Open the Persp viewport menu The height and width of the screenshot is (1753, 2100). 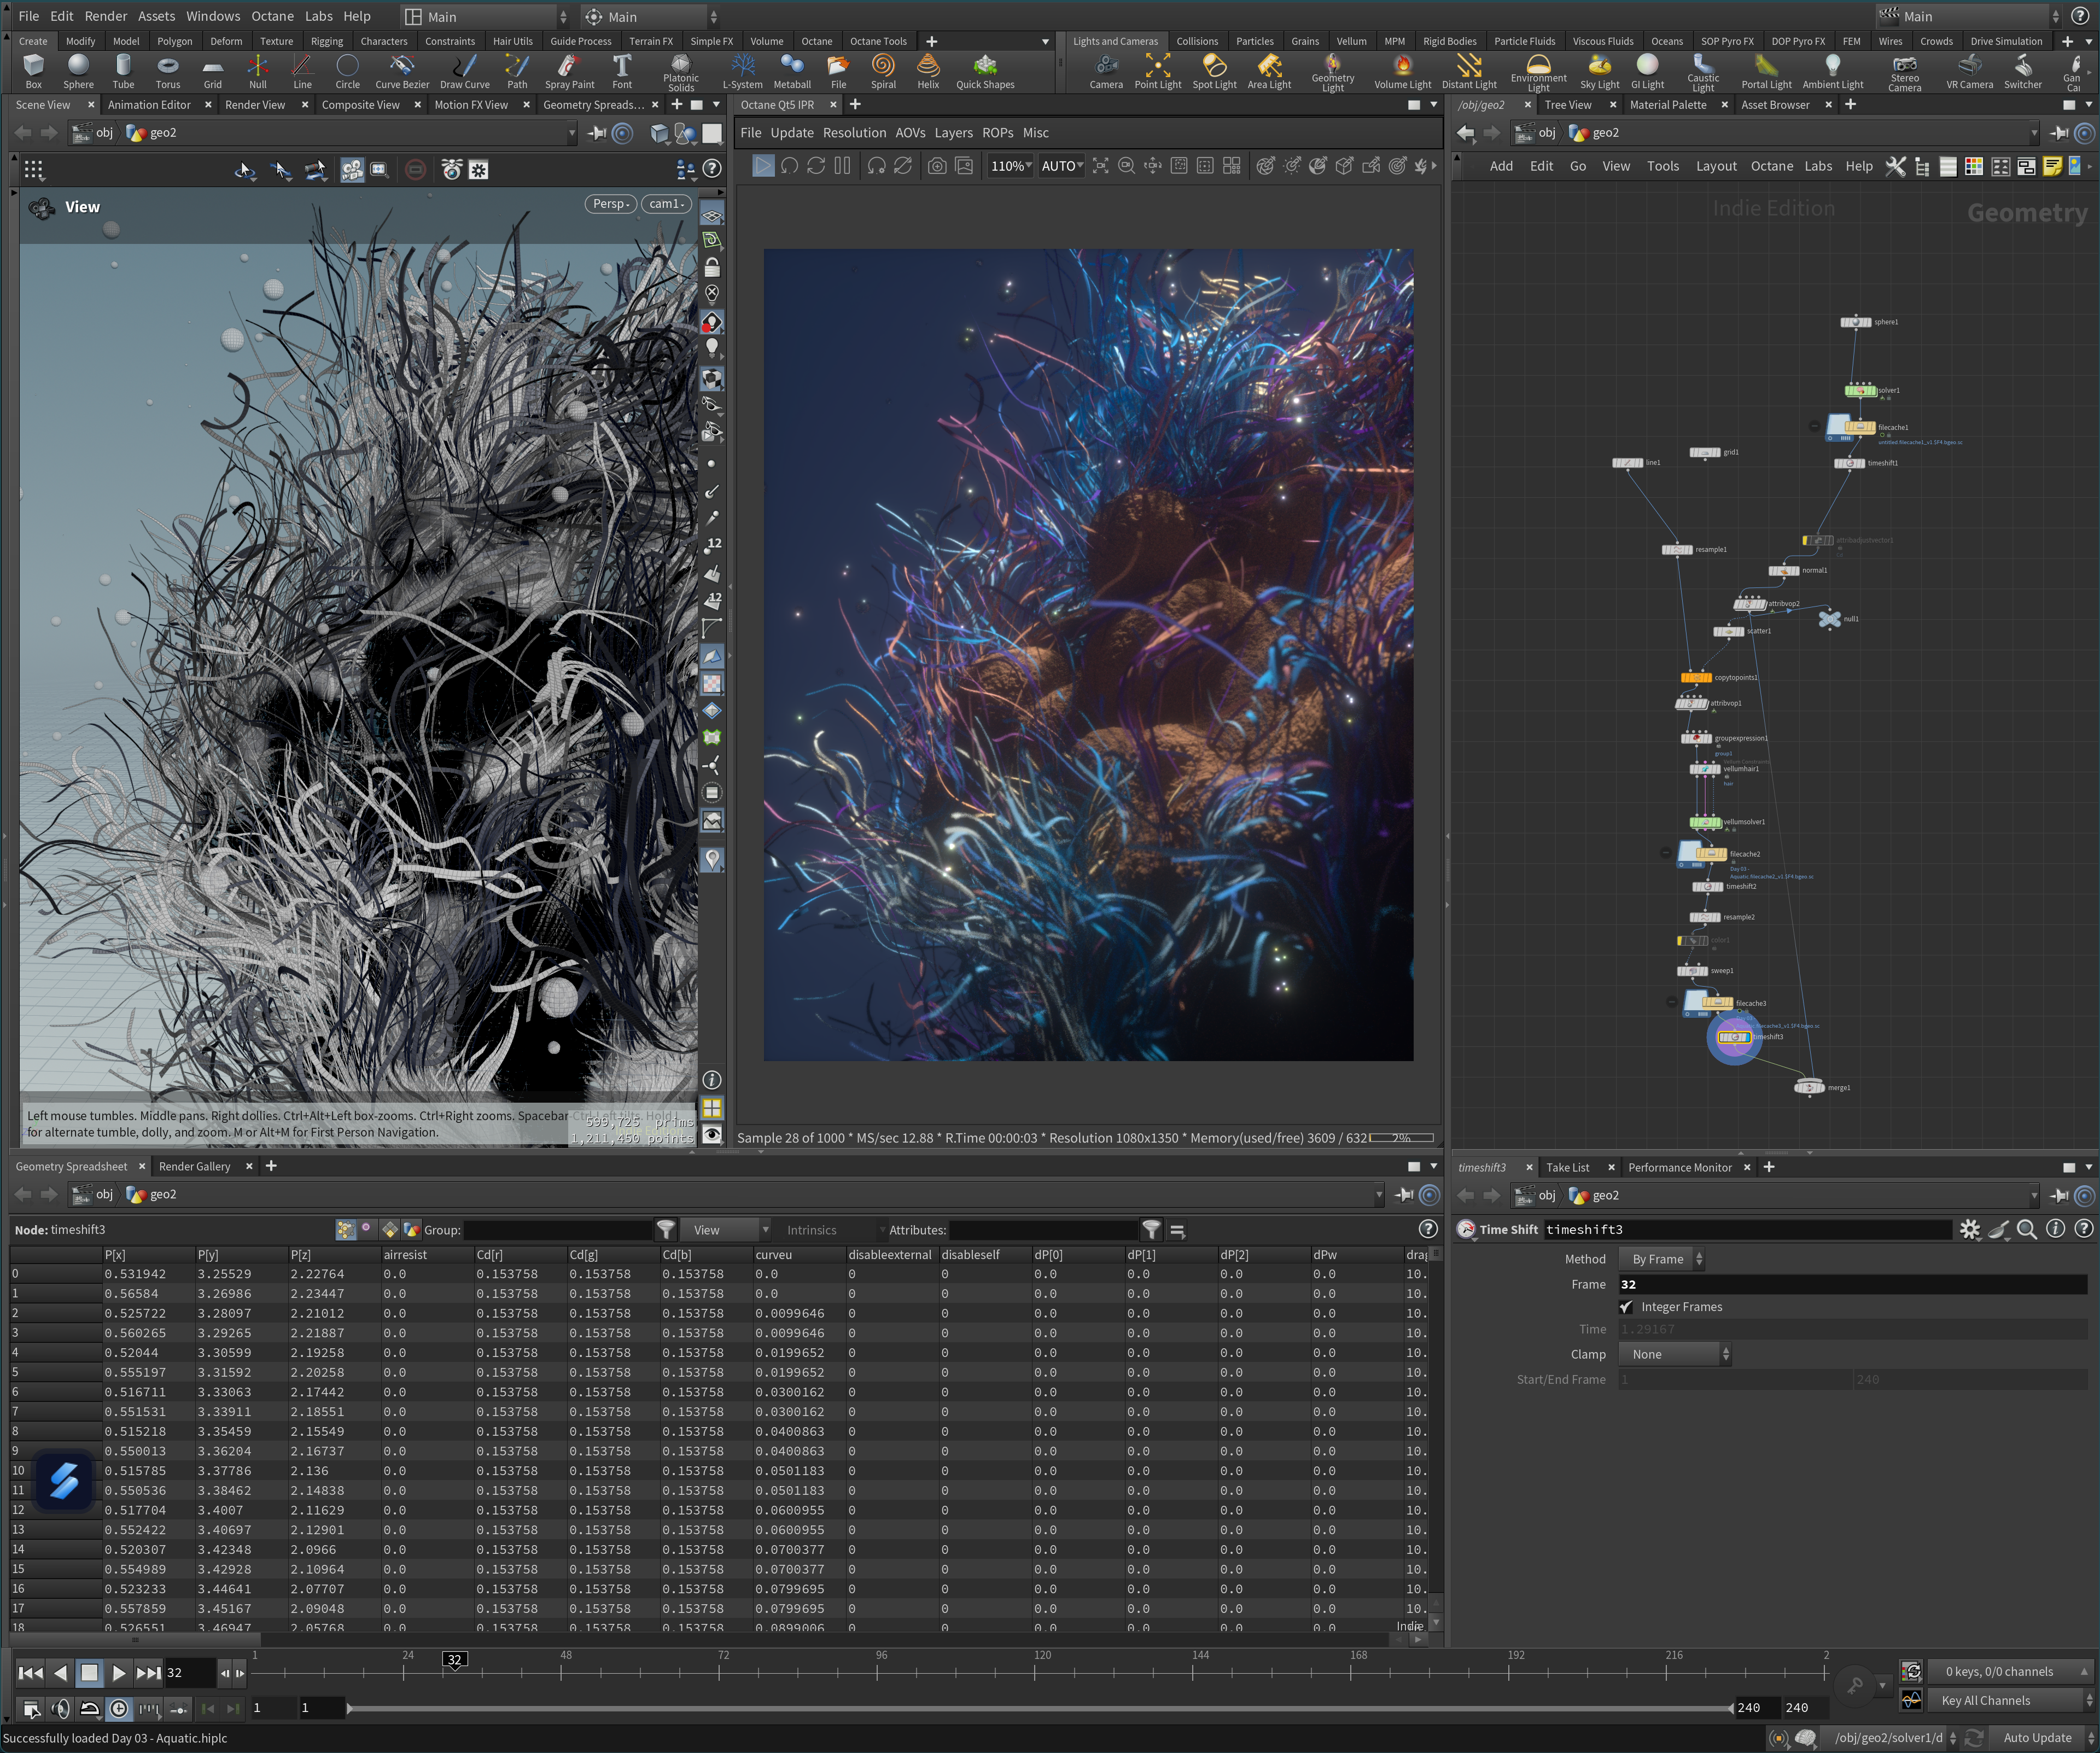610,204
